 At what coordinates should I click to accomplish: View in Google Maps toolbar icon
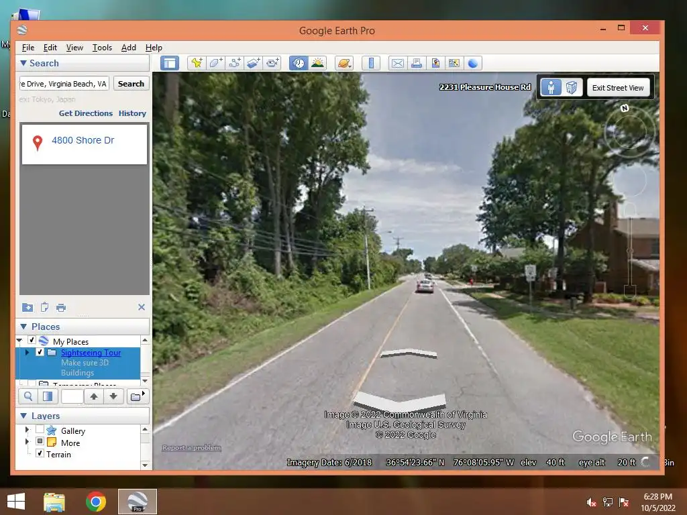[x=454, y=63]
